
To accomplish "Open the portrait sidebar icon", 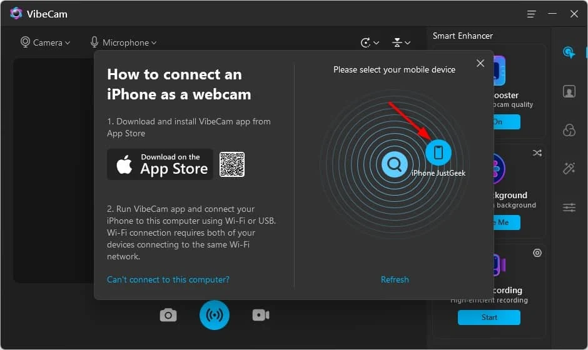I will (x=569, y=91).
